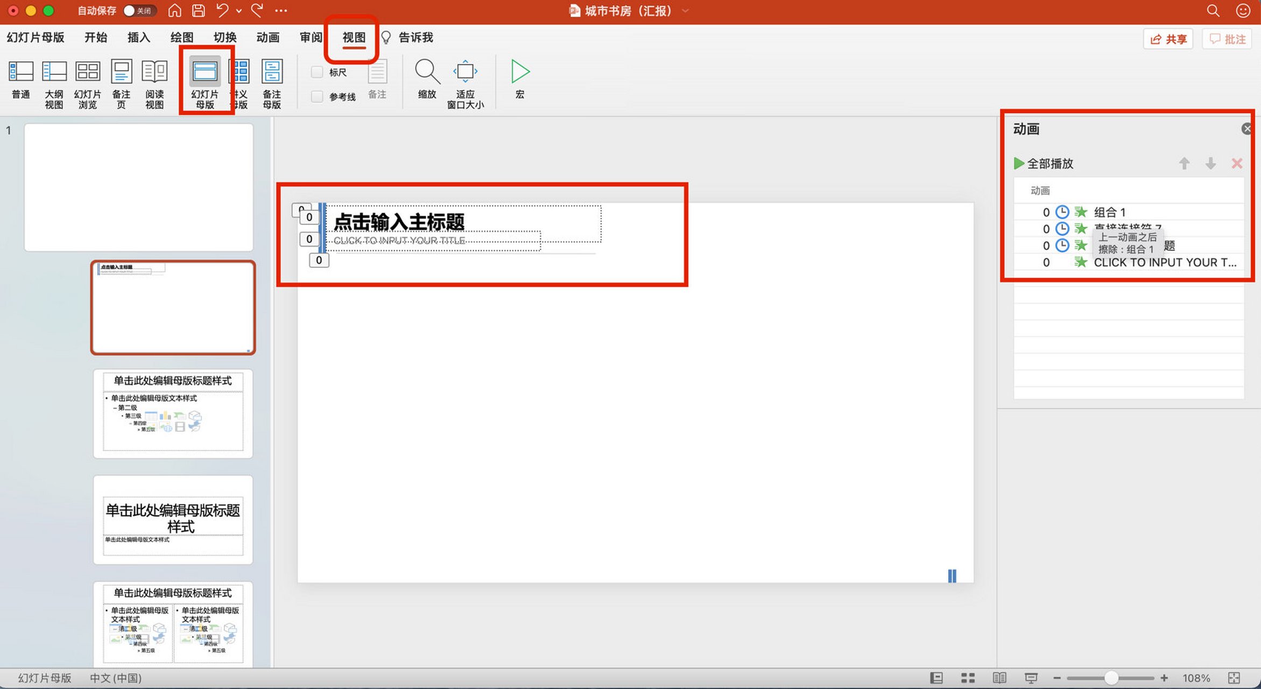
Task: Click the Notes (备注) ribbon button
Action: [377, 81]
